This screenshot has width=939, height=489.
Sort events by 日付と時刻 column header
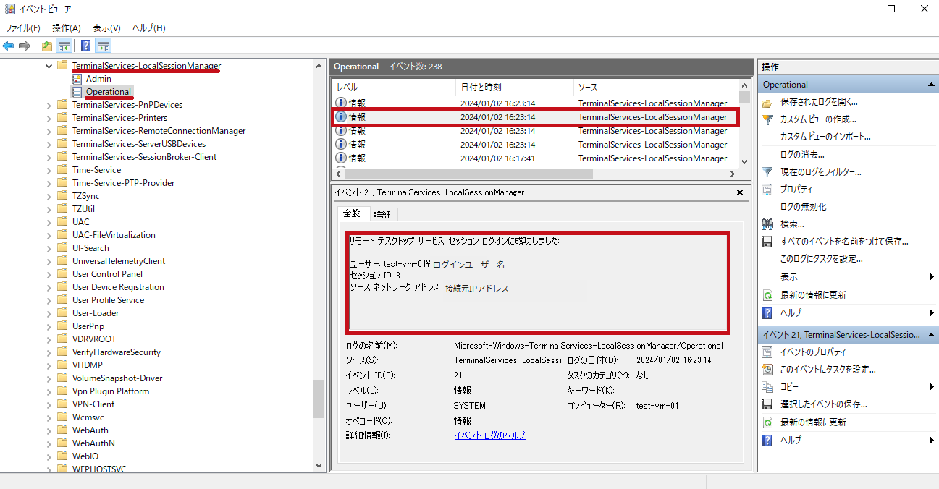[x=514, y=87]
